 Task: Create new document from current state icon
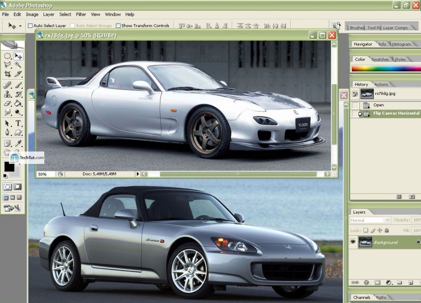[399, 197]
